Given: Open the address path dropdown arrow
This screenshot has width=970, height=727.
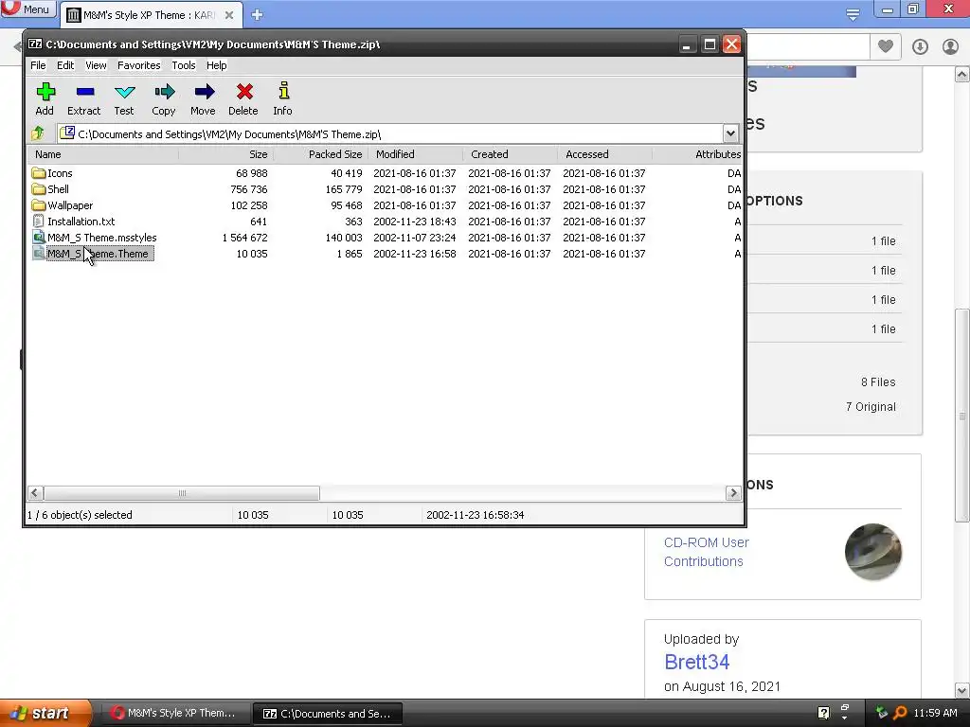Looking at the screenshot, I should tap(730, 133).
